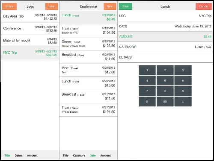Sort expenses by Category
214x161 pixels.
(79, 155)
